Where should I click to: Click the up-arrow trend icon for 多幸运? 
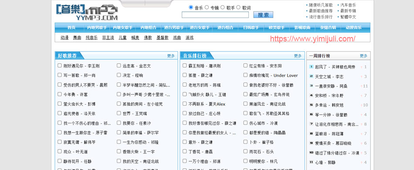(361, 105)
